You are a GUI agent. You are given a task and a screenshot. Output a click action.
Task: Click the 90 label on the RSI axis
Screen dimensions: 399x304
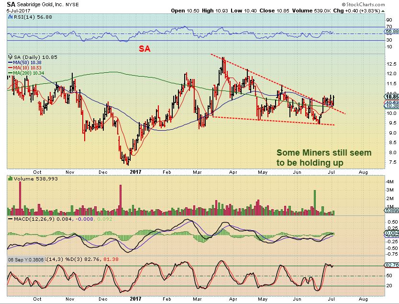[389, 20]
